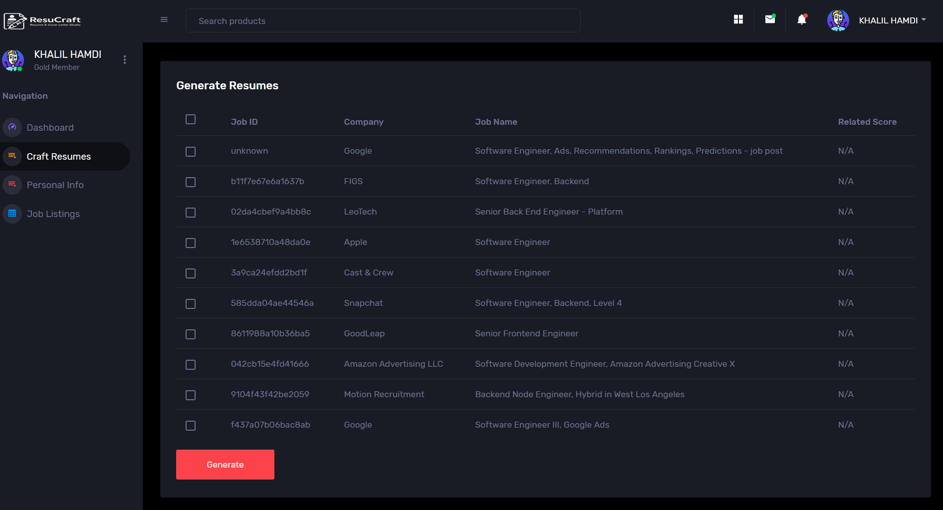Image resolution: width=943 pixels, height=510 pixels.
Task: Click the GoodLeap company name
Action: click(364, 333)
